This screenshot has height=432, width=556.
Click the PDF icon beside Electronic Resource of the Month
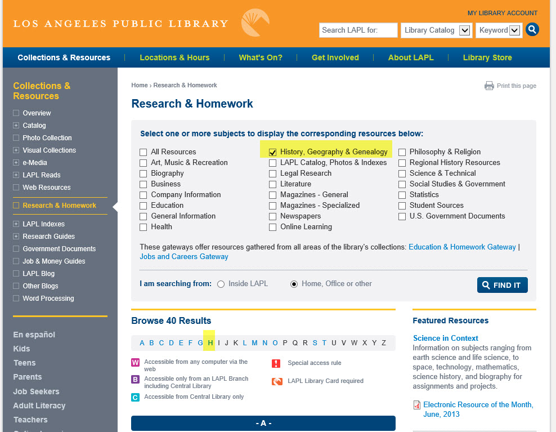point(417,405)
